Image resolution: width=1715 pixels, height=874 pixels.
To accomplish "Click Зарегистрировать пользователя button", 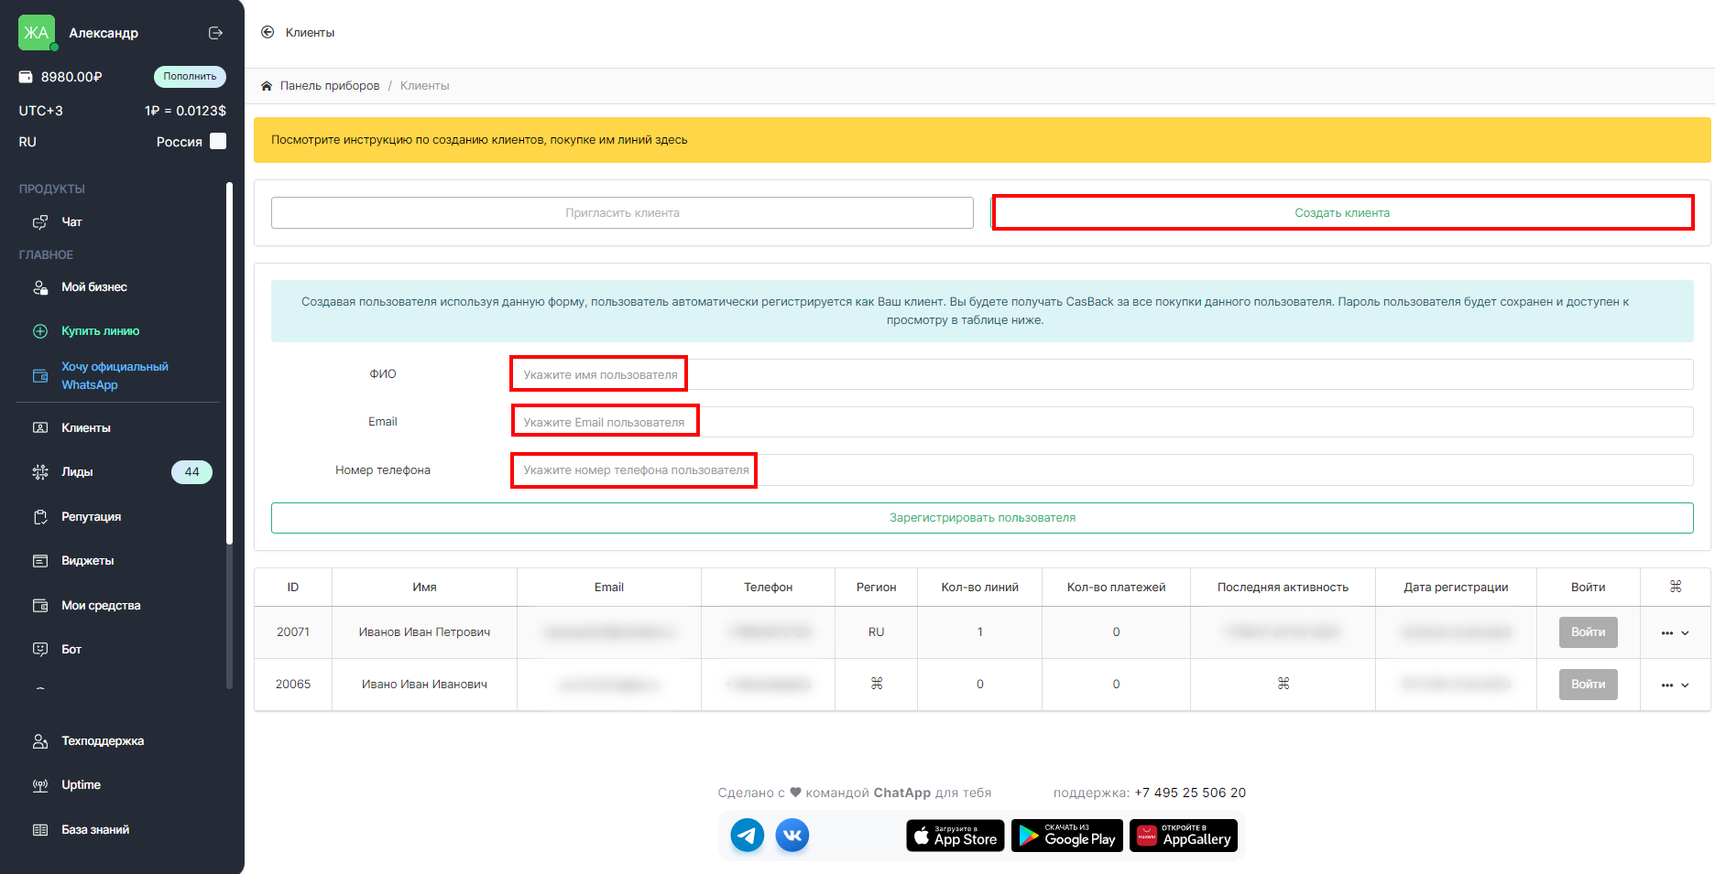I will (x=982, y=518).
